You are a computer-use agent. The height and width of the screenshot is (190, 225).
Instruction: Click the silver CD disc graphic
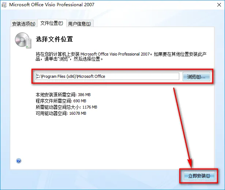tap(21, 39)
